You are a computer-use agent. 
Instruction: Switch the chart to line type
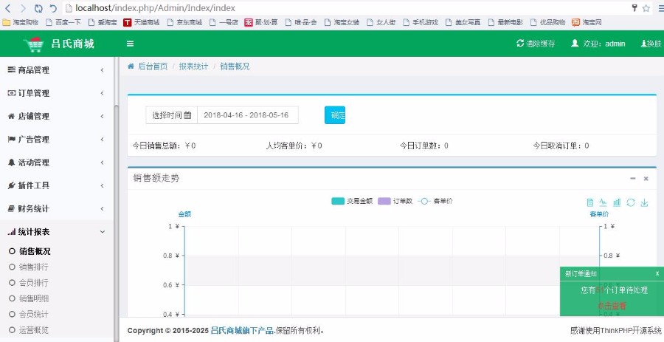(604, 202)
